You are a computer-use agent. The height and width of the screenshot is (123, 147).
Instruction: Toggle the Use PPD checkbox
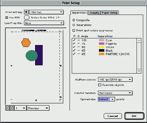7,18
